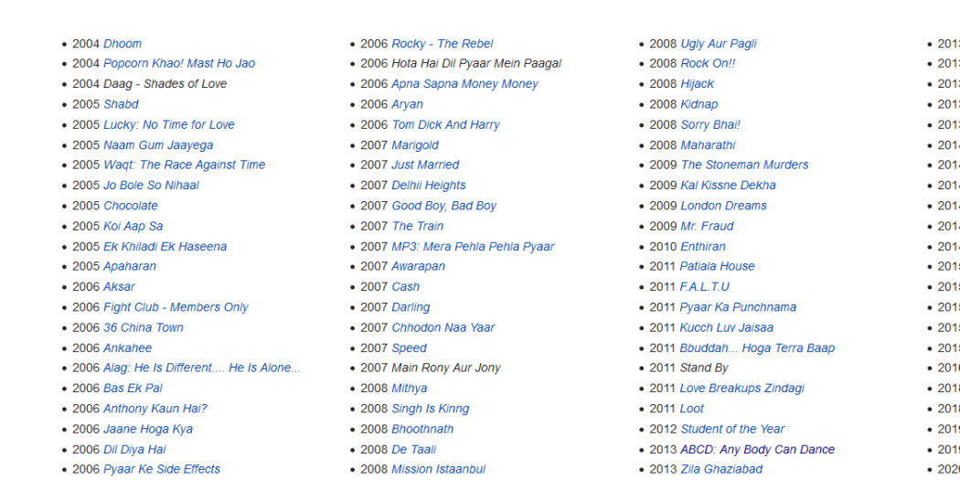Click Waqt: The Race Against Time link
The width and height of the screenshot is (960, 480).
click(185, 165)
